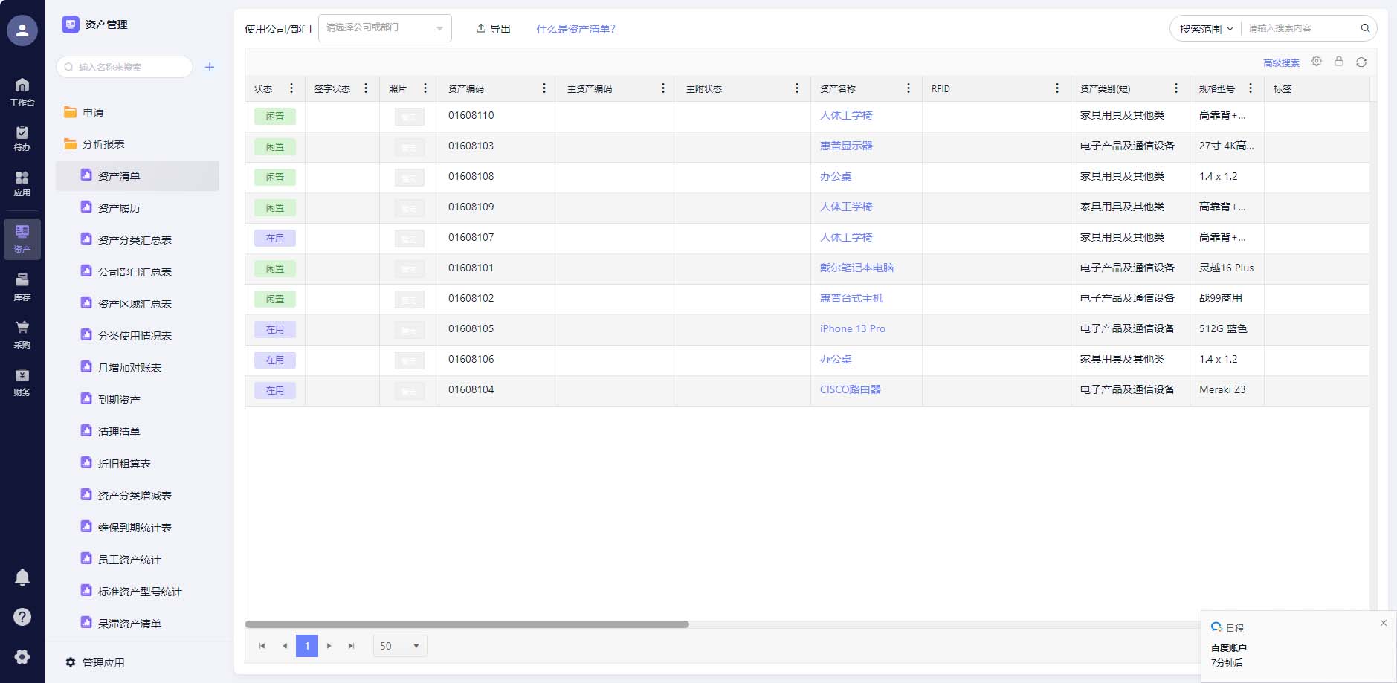This screenshot has height=683, width=1397.
Task: Click asset code cell 01608104
Action: (x=498, y=390)
